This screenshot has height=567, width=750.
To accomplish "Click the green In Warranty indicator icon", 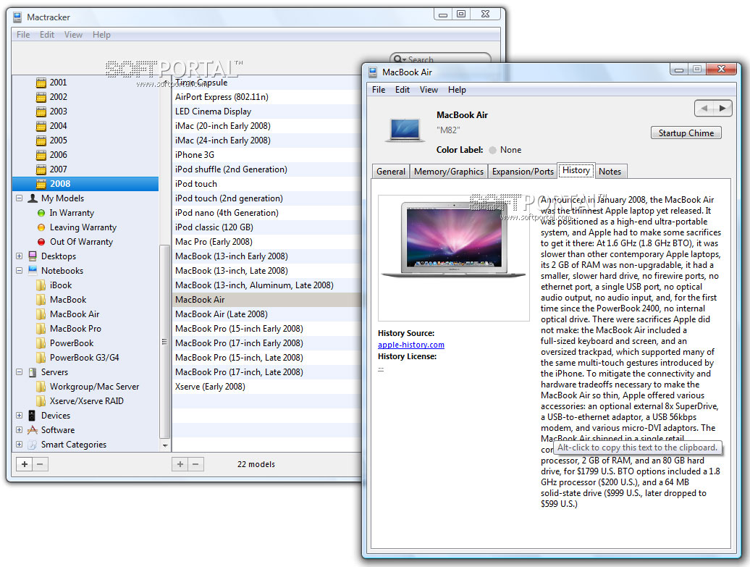I will [x=41, y=213].
